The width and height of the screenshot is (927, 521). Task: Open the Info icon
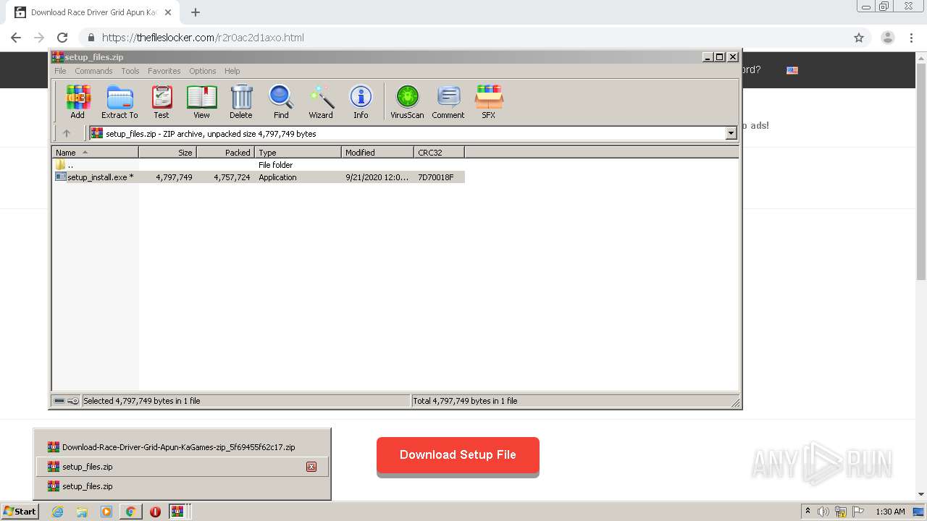point(361,101)
